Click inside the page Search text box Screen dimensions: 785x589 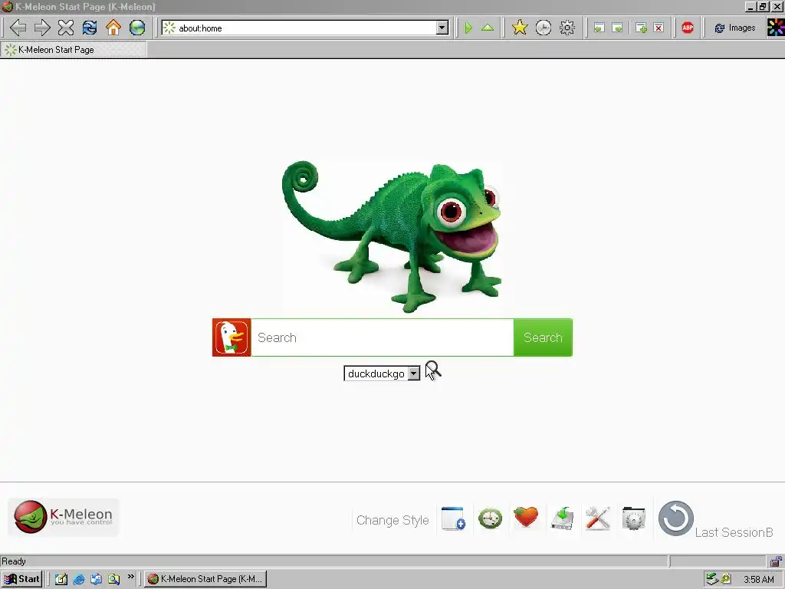(x=383, y=337)
